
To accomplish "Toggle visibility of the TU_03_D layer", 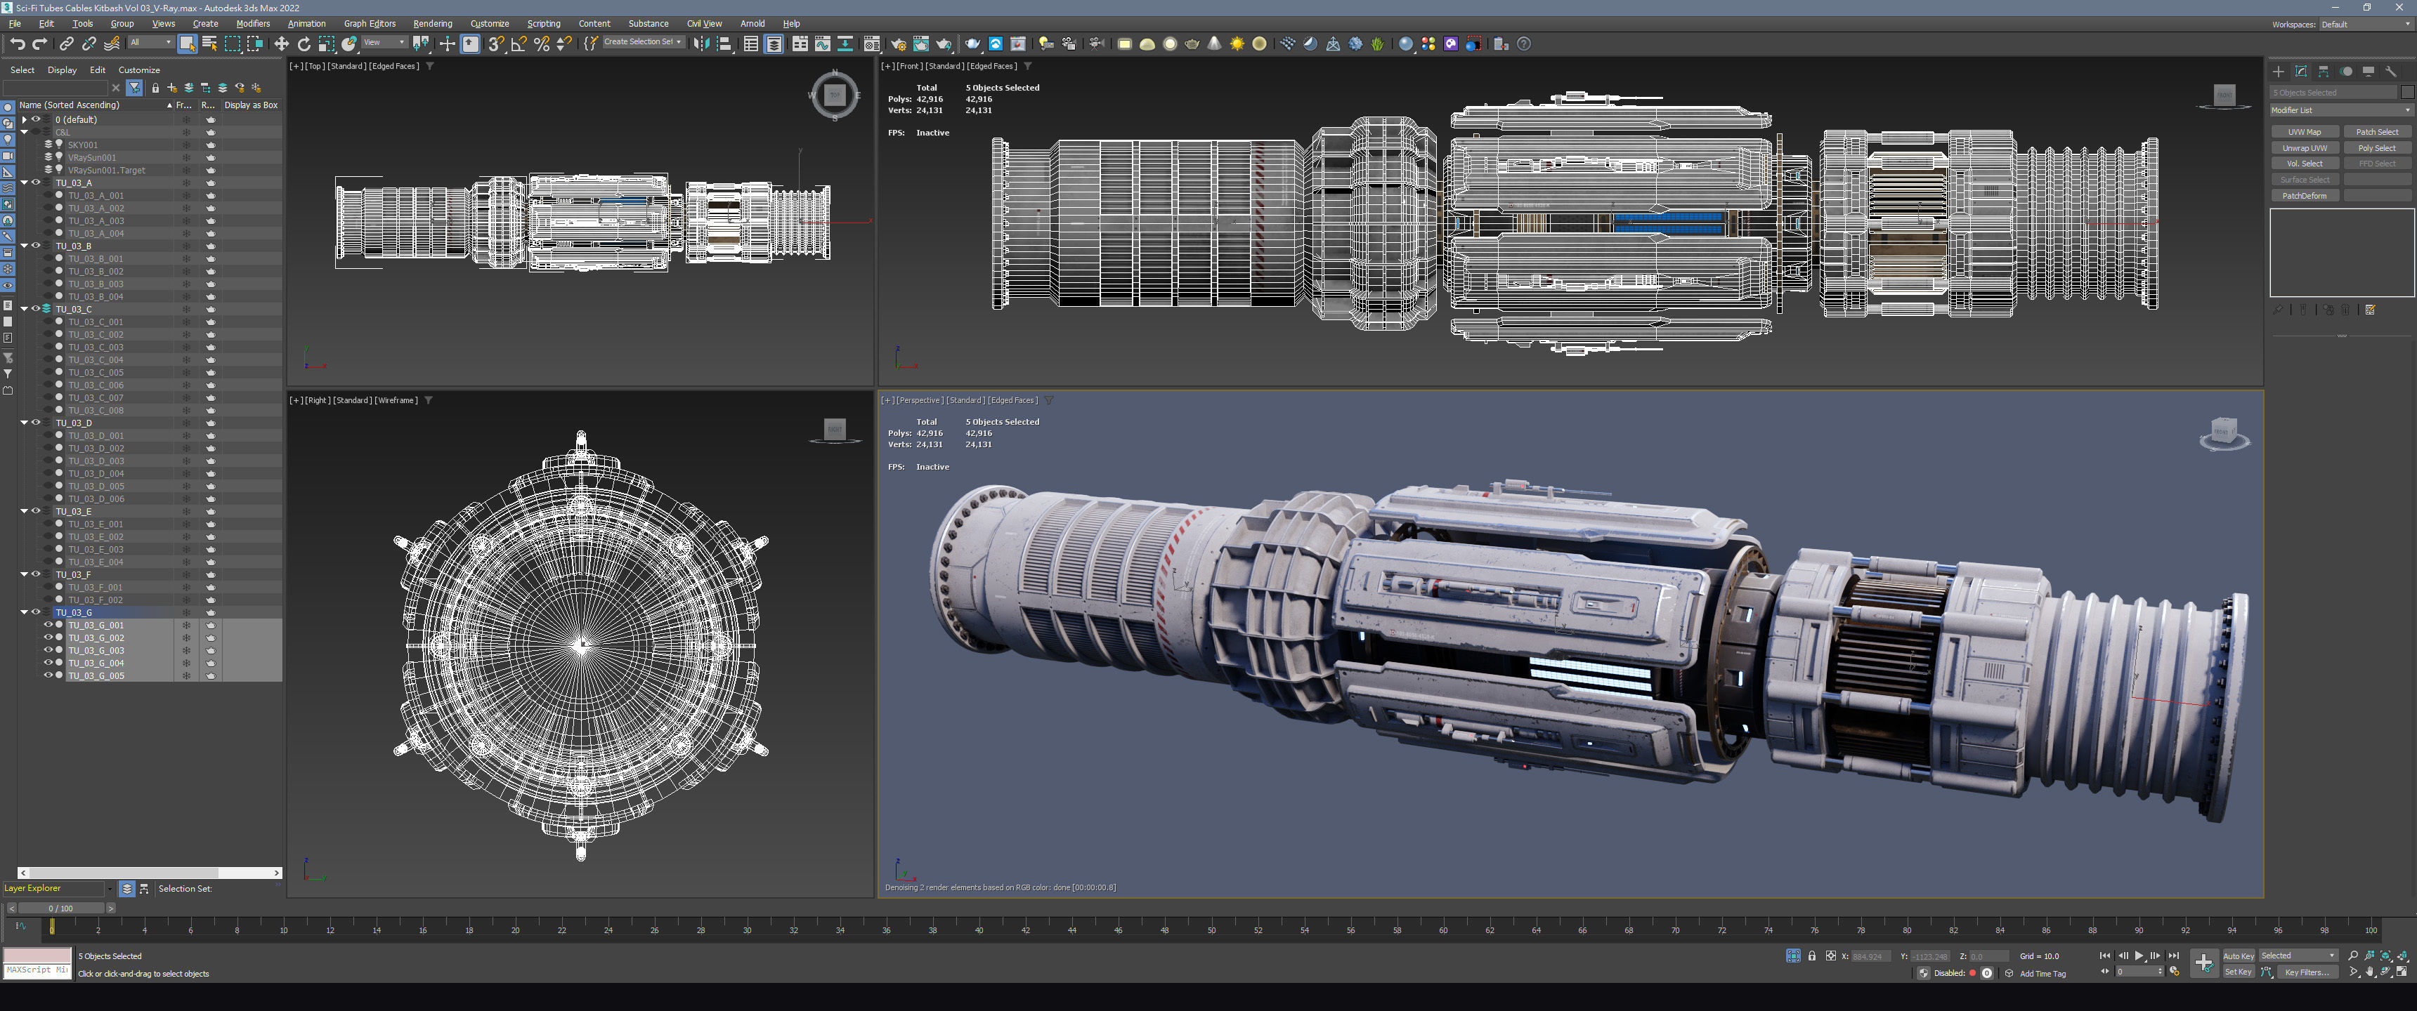I will click(x=36, y=423).
